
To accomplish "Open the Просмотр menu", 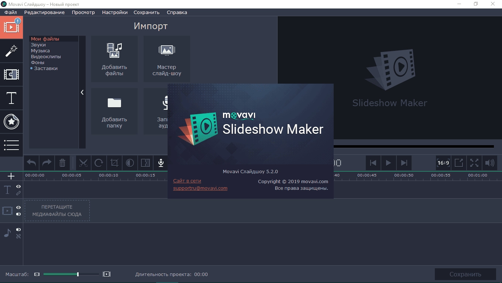I will click(83, 12).
